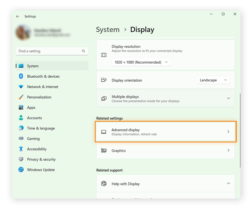252x209 pixels.
Task: Select the Accessibility icon
Action: pos(21,149)
